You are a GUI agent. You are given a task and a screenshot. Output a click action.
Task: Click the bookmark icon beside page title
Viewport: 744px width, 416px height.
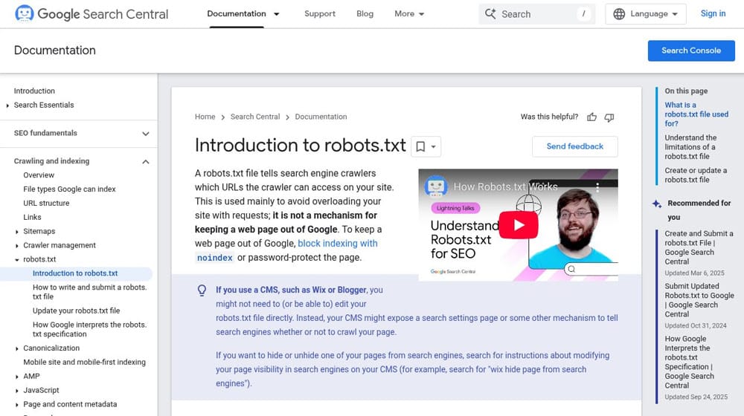tap(420, 147)
